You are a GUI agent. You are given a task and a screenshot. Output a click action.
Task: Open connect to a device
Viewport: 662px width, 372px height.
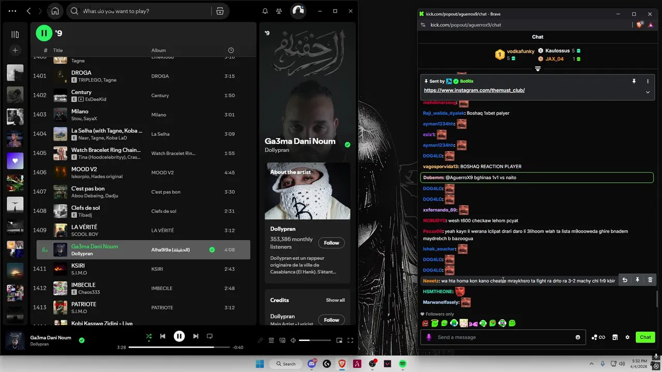point(282,340)
